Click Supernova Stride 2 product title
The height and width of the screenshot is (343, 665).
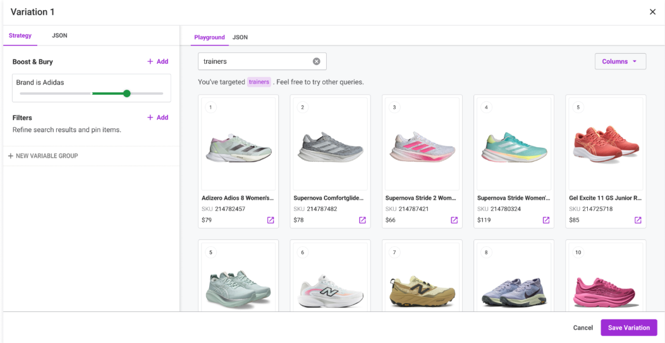tap(421, 198)
